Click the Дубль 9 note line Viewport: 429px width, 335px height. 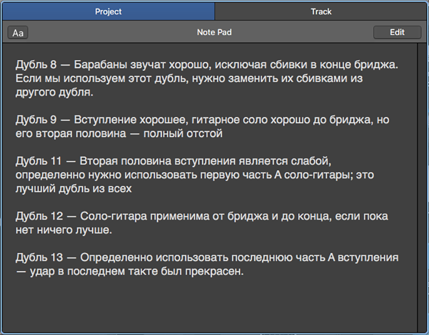tap(202, 127)
